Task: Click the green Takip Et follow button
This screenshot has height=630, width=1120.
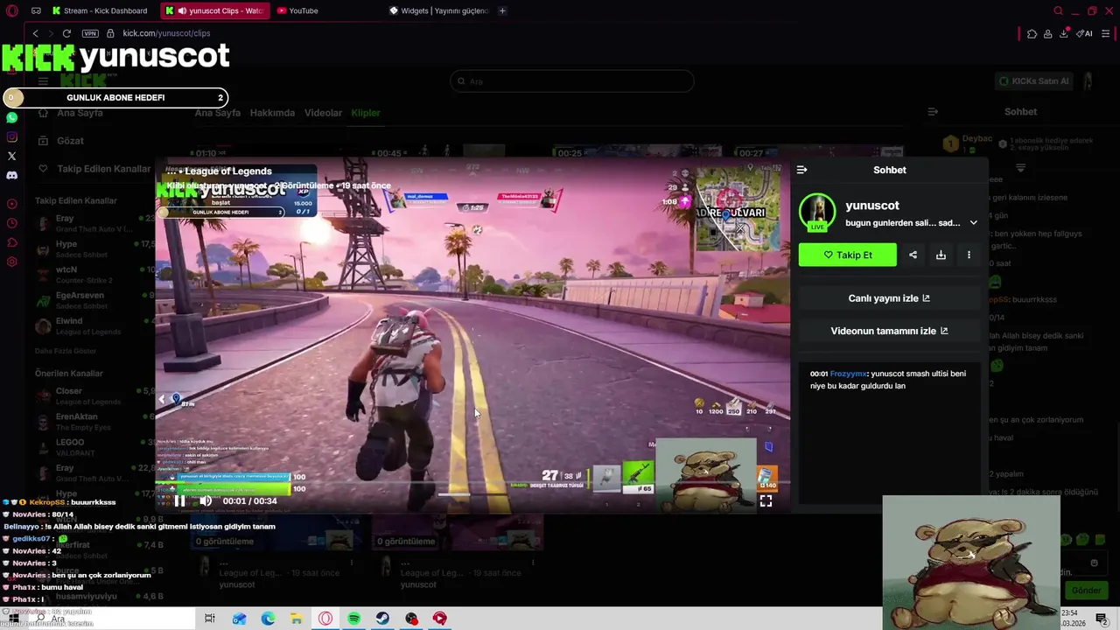Action: (847, 255)
